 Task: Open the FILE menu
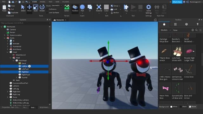[4, 2]
